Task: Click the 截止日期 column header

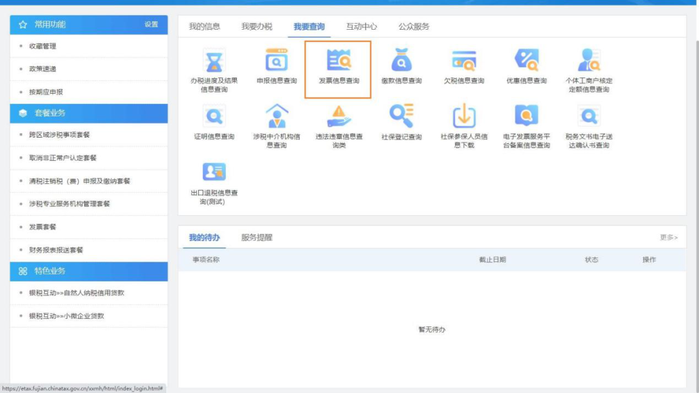Action: click(x=492, y=259)
